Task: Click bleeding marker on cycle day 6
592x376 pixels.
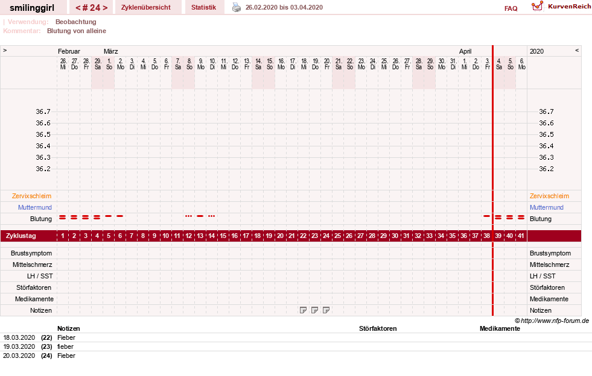Action: (x=120, y=216)
